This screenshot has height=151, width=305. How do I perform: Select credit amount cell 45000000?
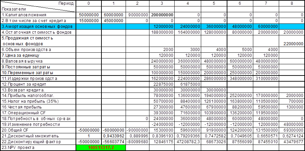coord(114,21)
